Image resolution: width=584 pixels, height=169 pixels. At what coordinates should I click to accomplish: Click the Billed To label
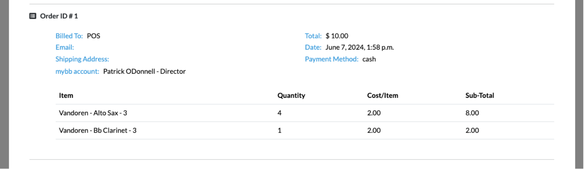(x=69, y=36)
